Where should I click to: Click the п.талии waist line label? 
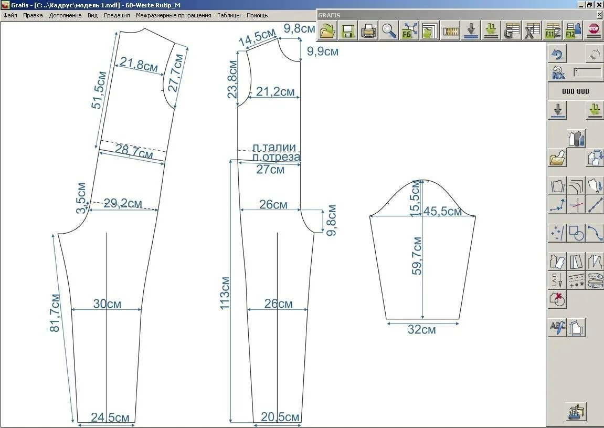pos(274,147)
